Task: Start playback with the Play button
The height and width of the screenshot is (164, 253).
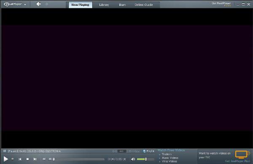Action: tap(6, 159)
